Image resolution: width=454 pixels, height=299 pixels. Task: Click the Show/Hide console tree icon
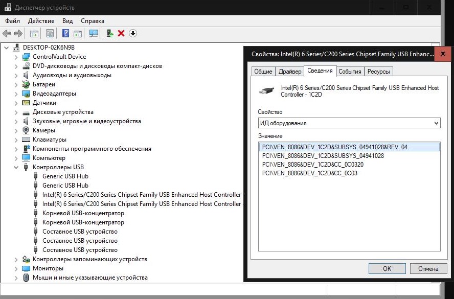point(34,33)
